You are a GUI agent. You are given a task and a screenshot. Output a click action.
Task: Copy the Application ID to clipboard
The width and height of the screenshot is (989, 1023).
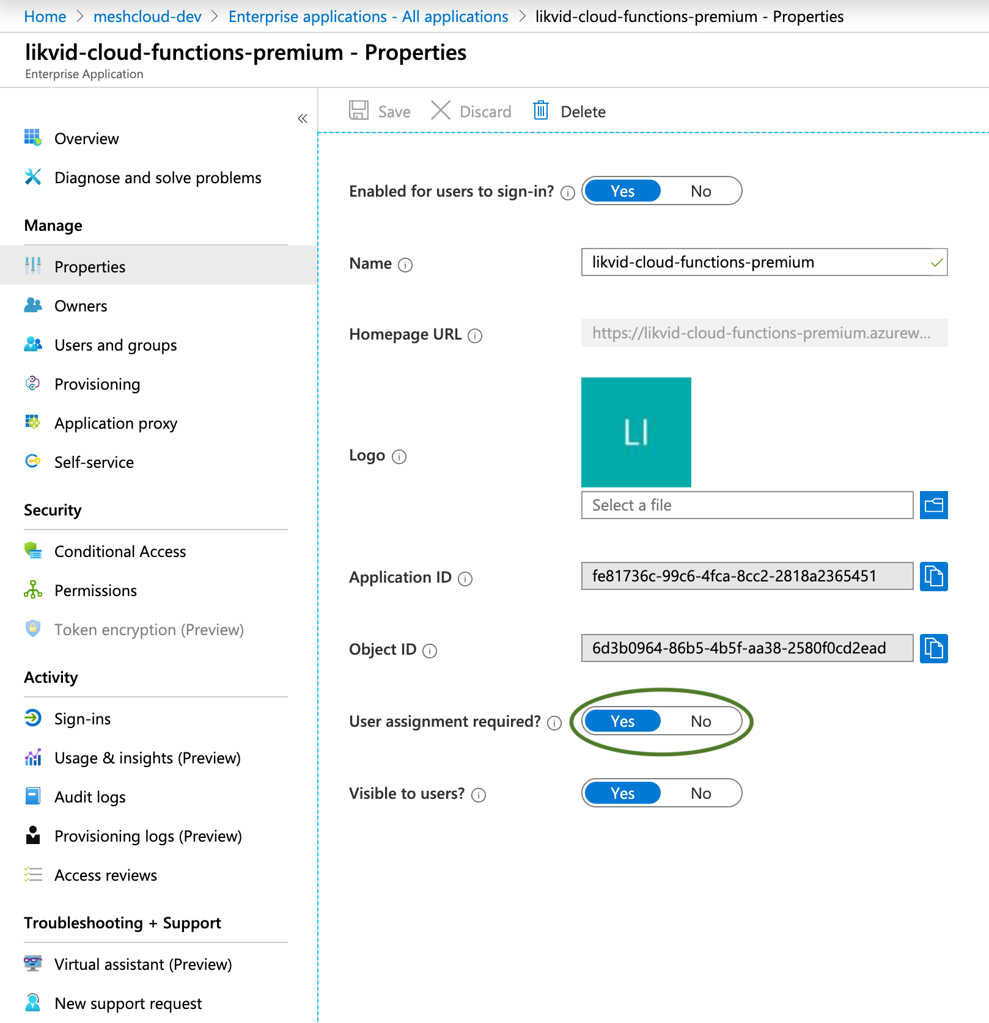(x=933, y=576)
